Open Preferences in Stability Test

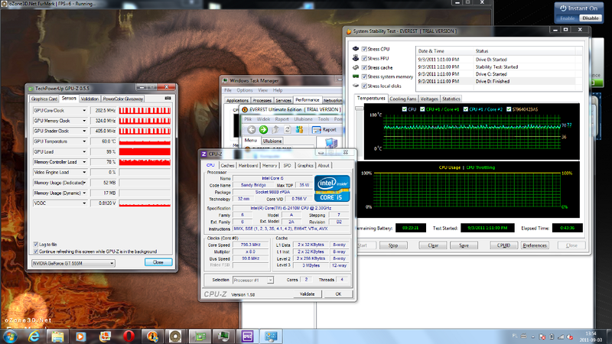pyautogui.click(x=535, y=245)
